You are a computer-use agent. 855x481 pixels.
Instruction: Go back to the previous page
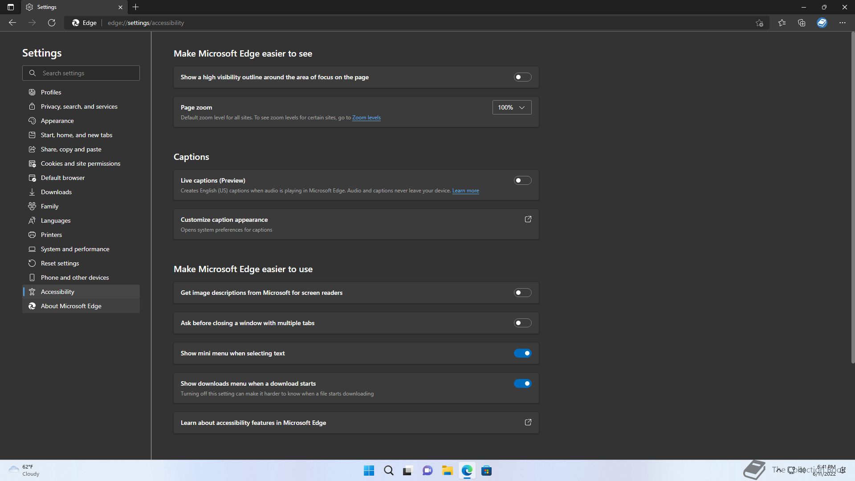[x=12, y=23]
